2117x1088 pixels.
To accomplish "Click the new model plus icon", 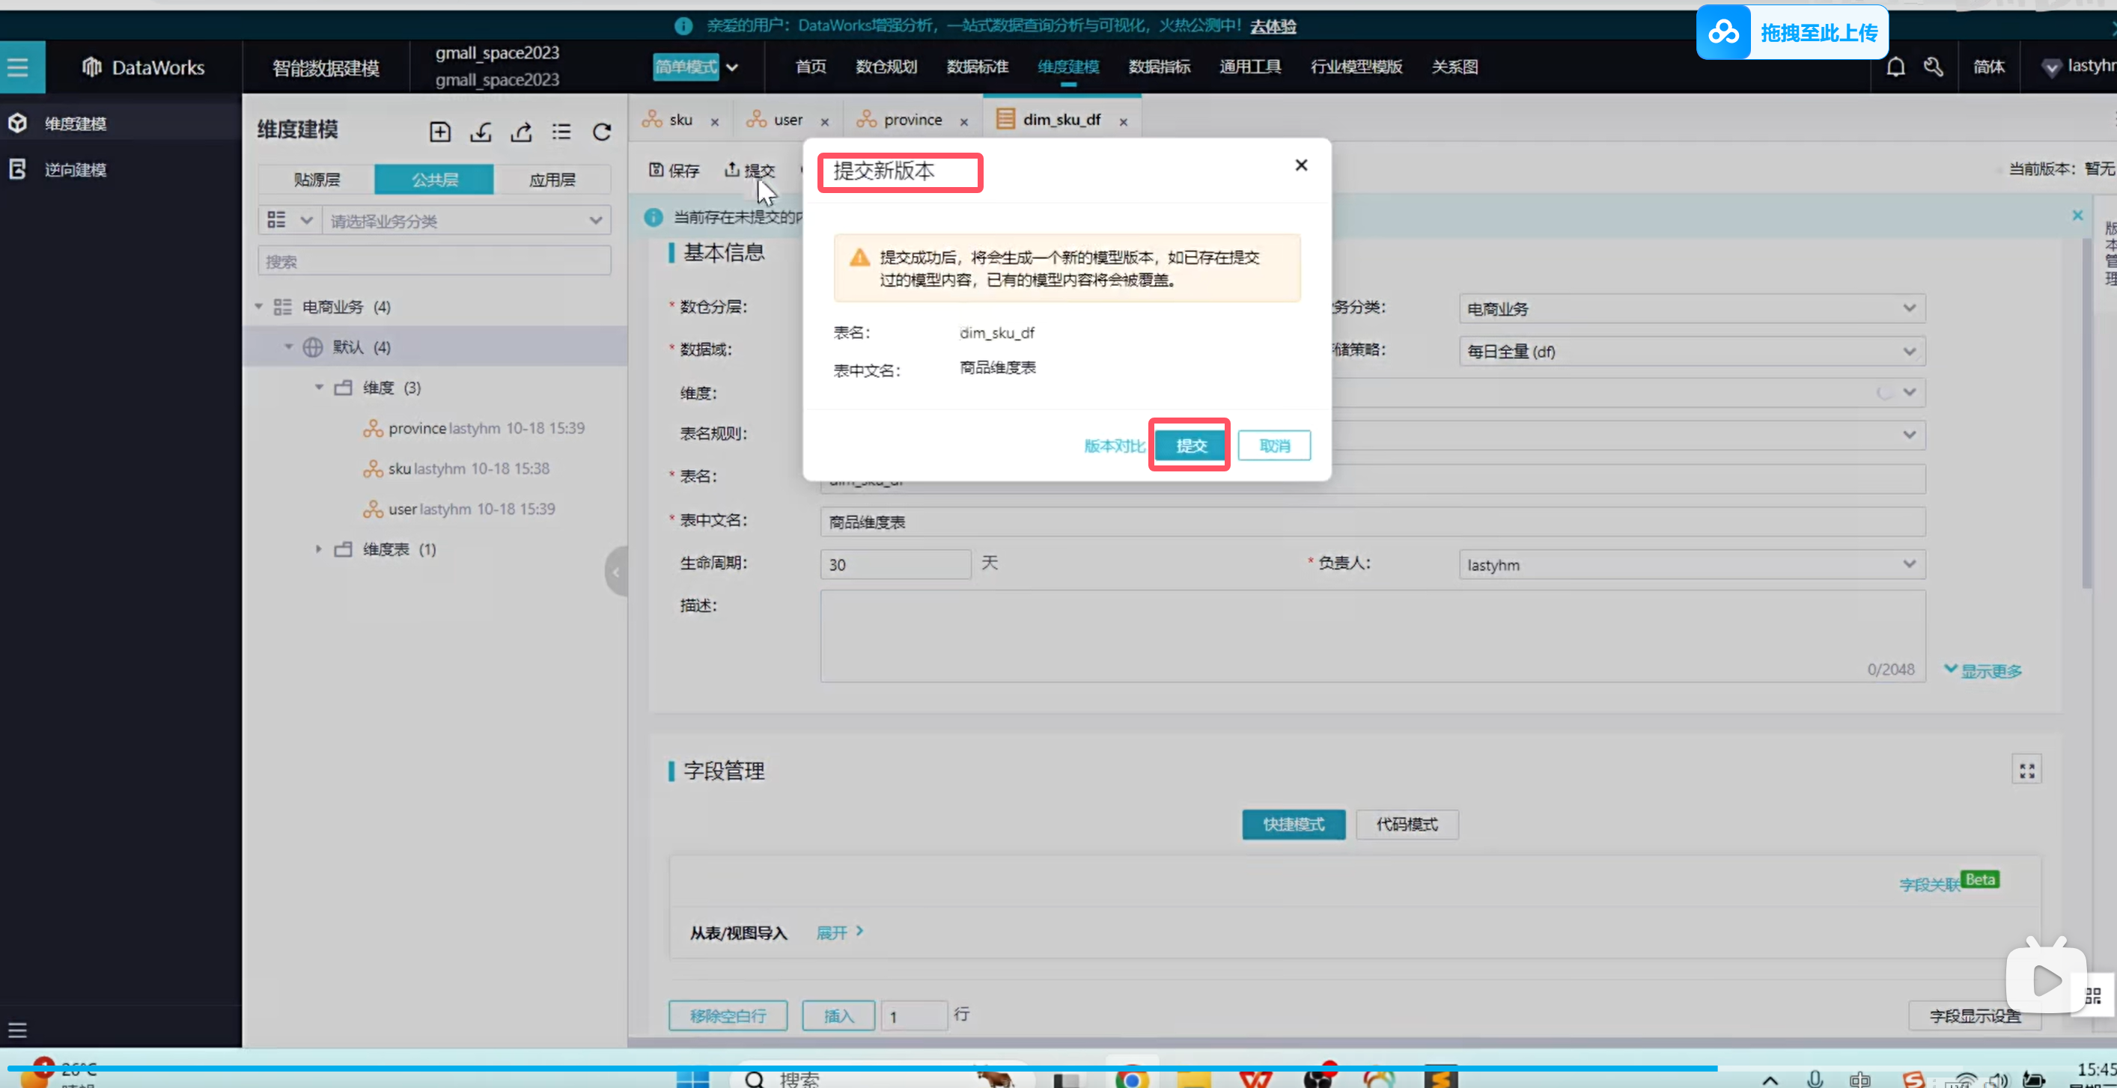I will click(439, 132).
